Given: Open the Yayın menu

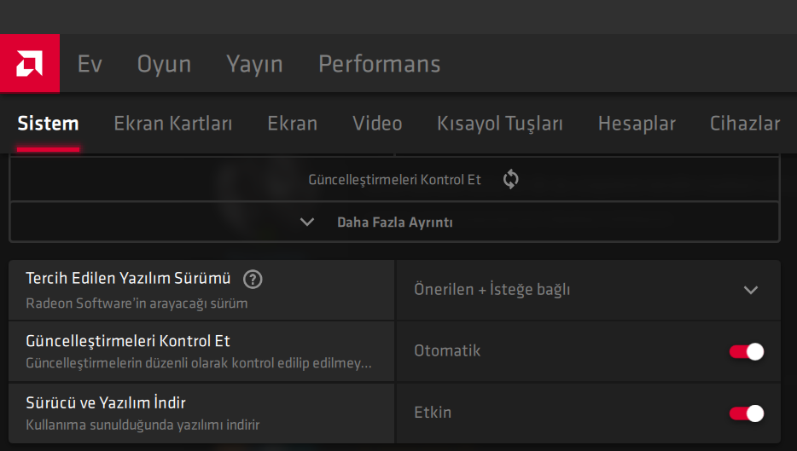Looking at the screenshot, I should pyautogui.click(x=254, y=64).
